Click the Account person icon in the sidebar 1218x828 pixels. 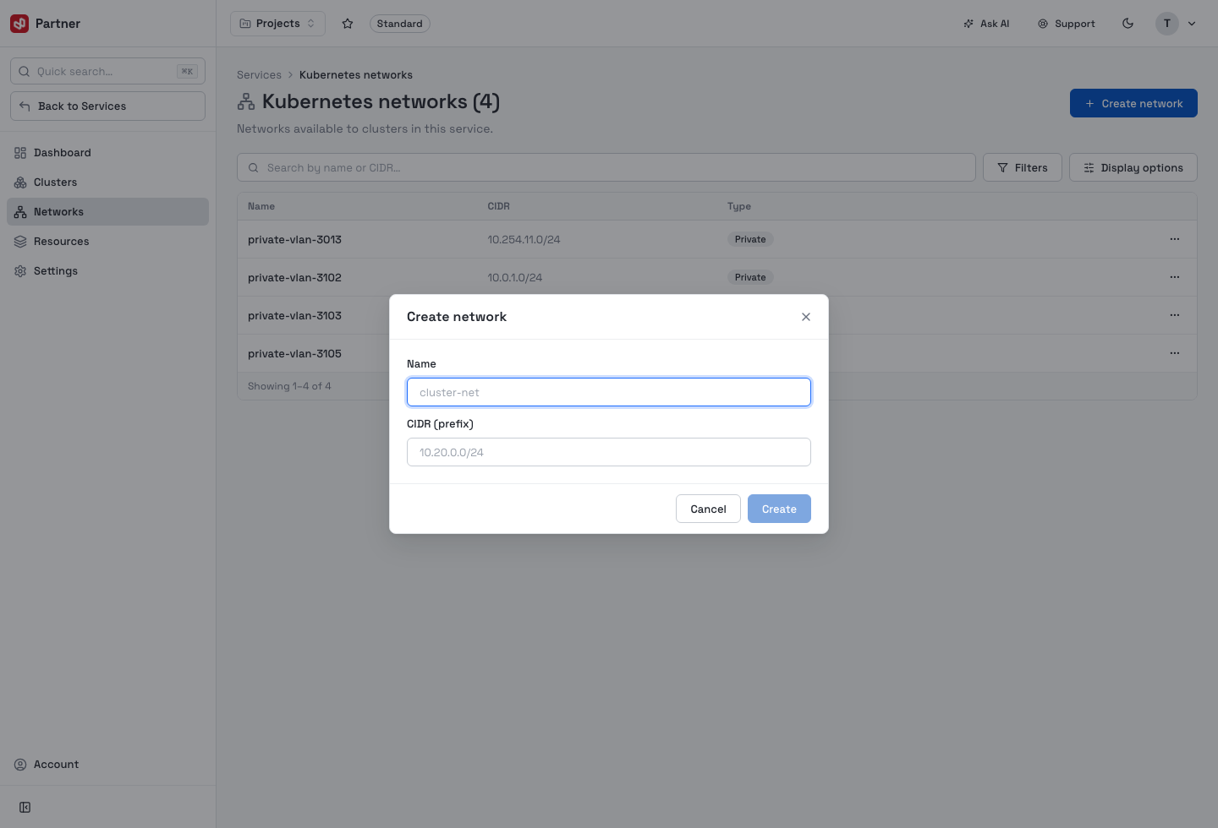click(x=20, y=765)
